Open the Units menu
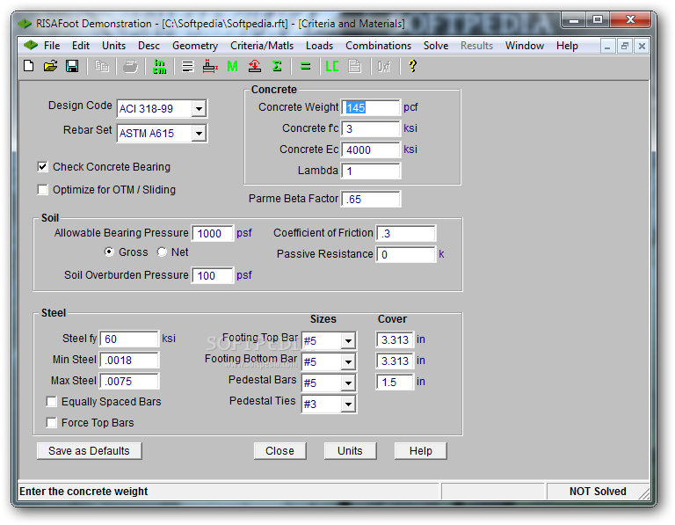 113,46
